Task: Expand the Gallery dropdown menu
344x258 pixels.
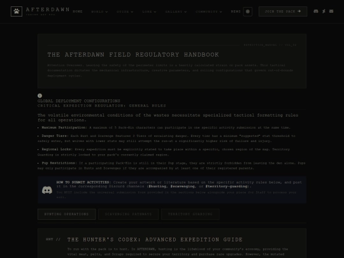Action: tap(176, 11)
